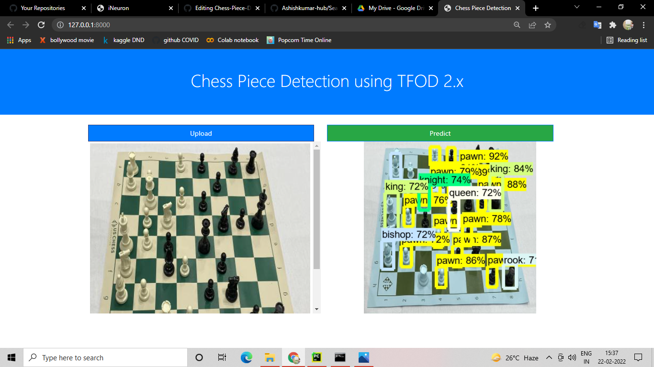Click the Chrome extensions puzzle icon
Viewport: 654px width, 367px height.
click(613, 24)
